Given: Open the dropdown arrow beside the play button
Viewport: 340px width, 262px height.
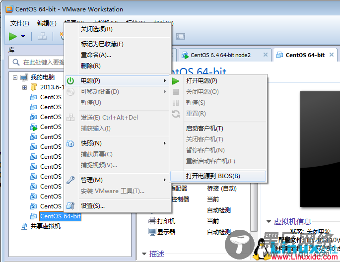Looking at the screenshot, I should 23,36.
